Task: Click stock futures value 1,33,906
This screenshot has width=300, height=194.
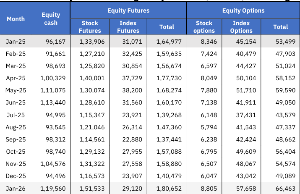Action: (x=92, y=42)
